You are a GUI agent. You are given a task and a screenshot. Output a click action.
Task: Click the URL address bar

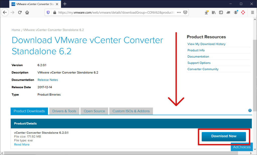click(116, 13)
